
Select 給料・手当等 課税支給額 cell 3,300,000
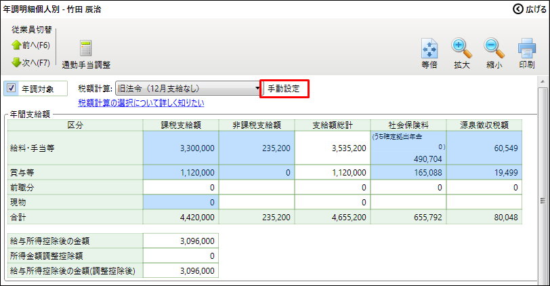click(181, 147)
